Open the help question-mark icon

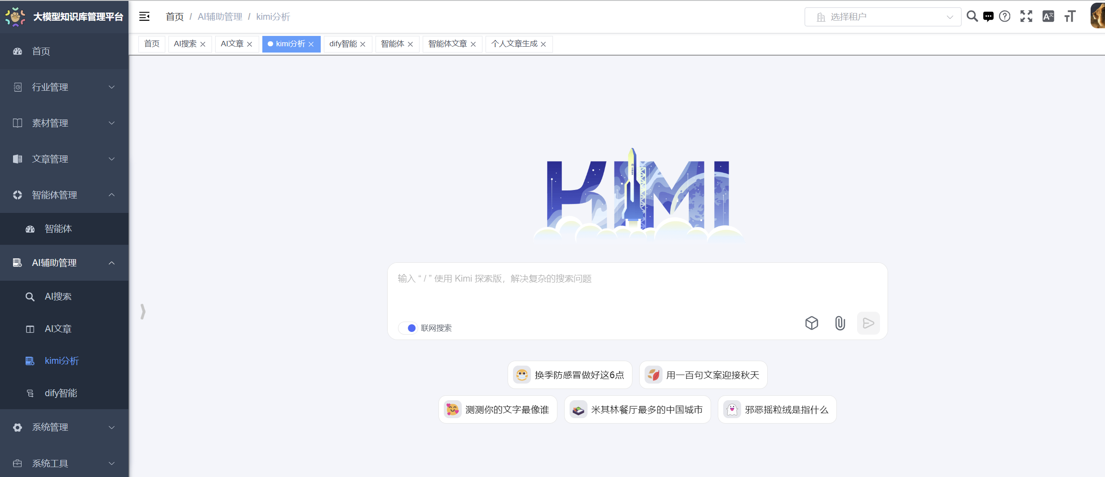pyautogui.click(x=1005, y=17)
